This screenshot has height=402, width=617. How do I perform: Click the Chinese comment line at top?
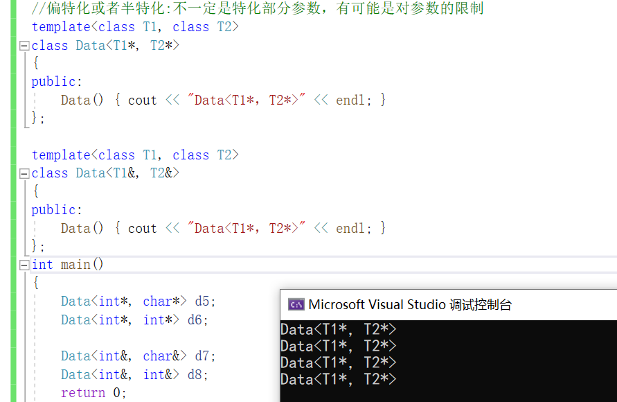coord(258,8)
